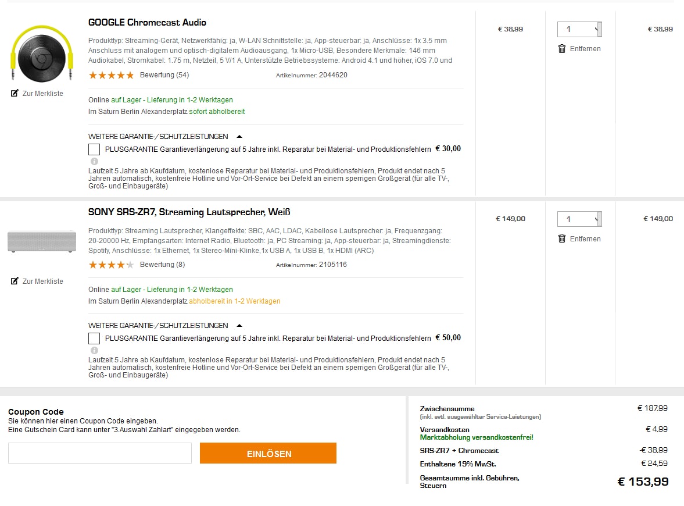The height and width of the screenshot is (506, 684).
Task: Enable €50,00 Plusgarantie for Sony speaker
Action: click(x=94, y=338)
